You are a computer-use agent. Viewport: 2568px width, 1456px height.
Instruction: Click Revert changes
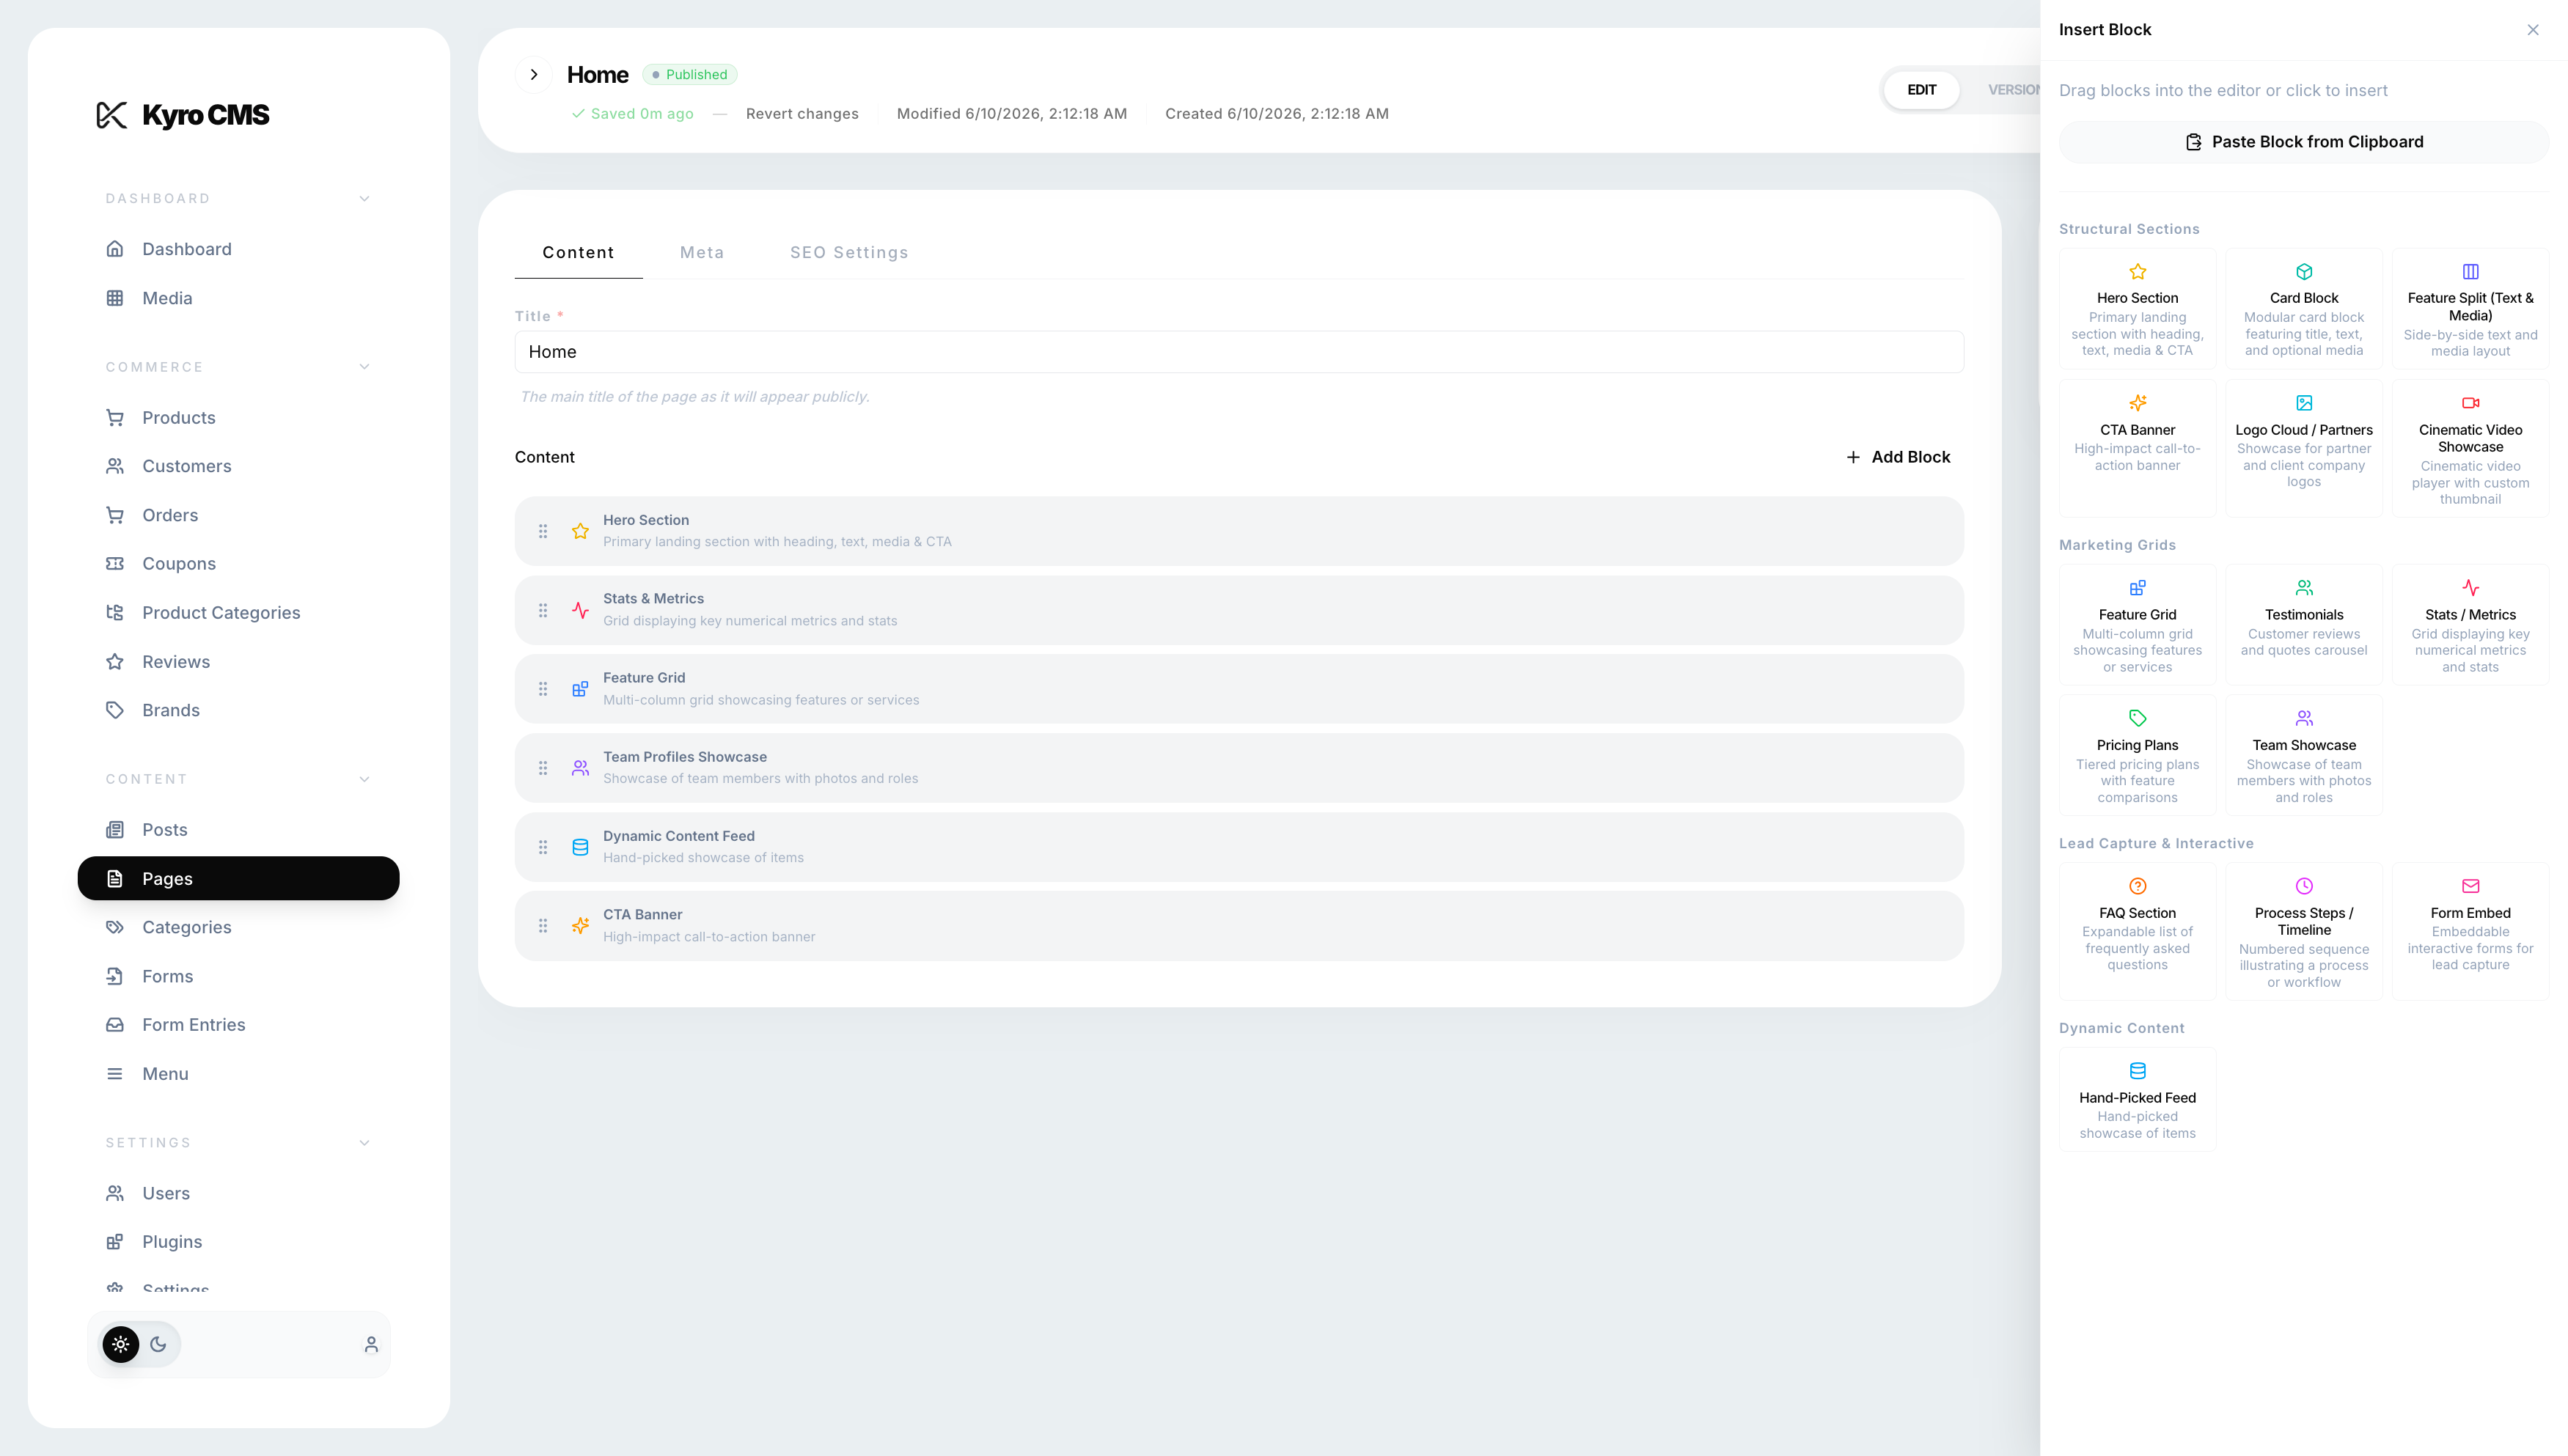802,114
